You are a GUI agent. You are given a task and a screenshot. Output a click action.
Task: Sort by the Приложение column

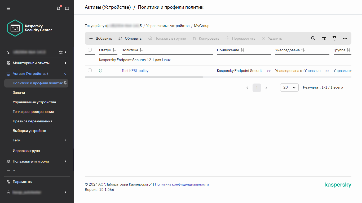231,50
